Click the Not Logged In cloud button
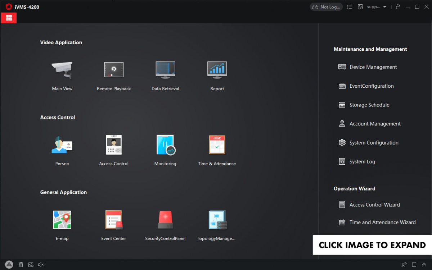432x270 pixels. click(326, 7)
